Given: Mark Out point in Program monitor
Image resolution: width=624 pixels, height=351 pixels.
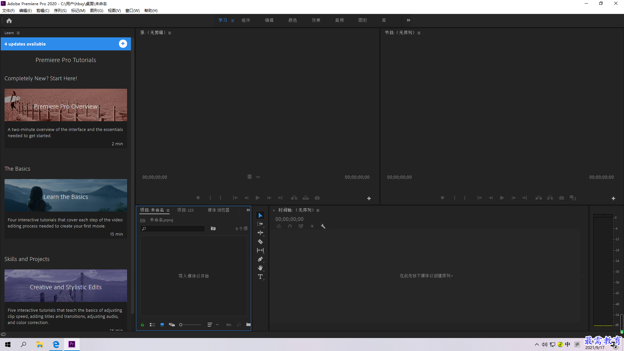Looking at the screenshot, I should click(465, 198).
